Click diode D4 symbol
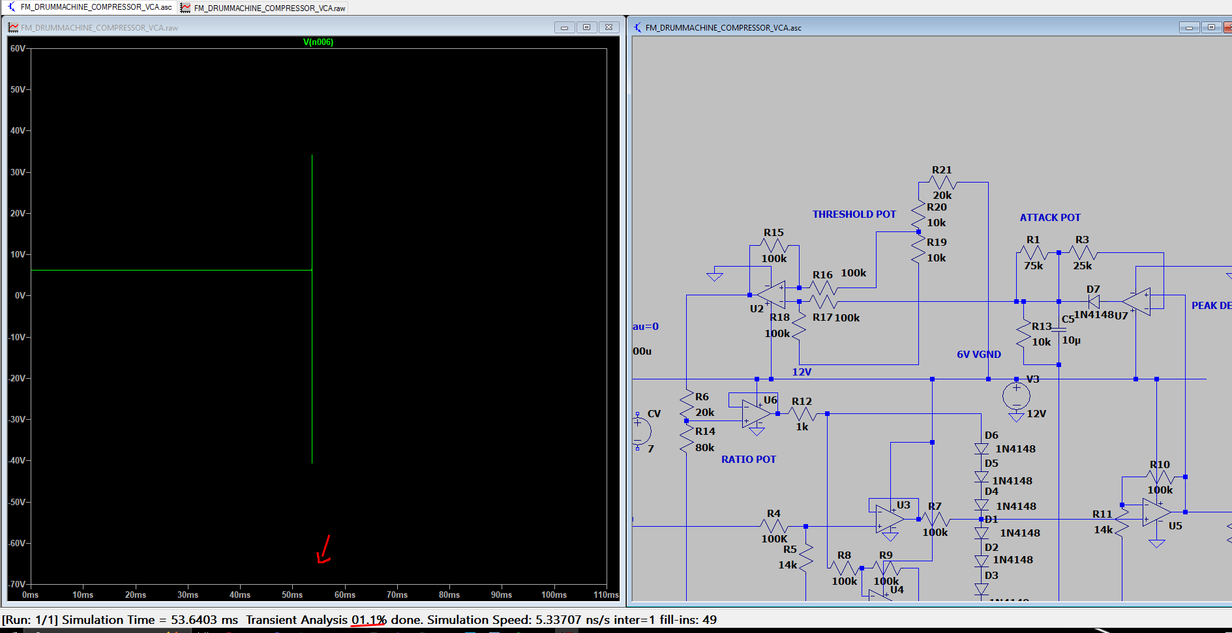The image size is (1232, 633). coord(982,505)
